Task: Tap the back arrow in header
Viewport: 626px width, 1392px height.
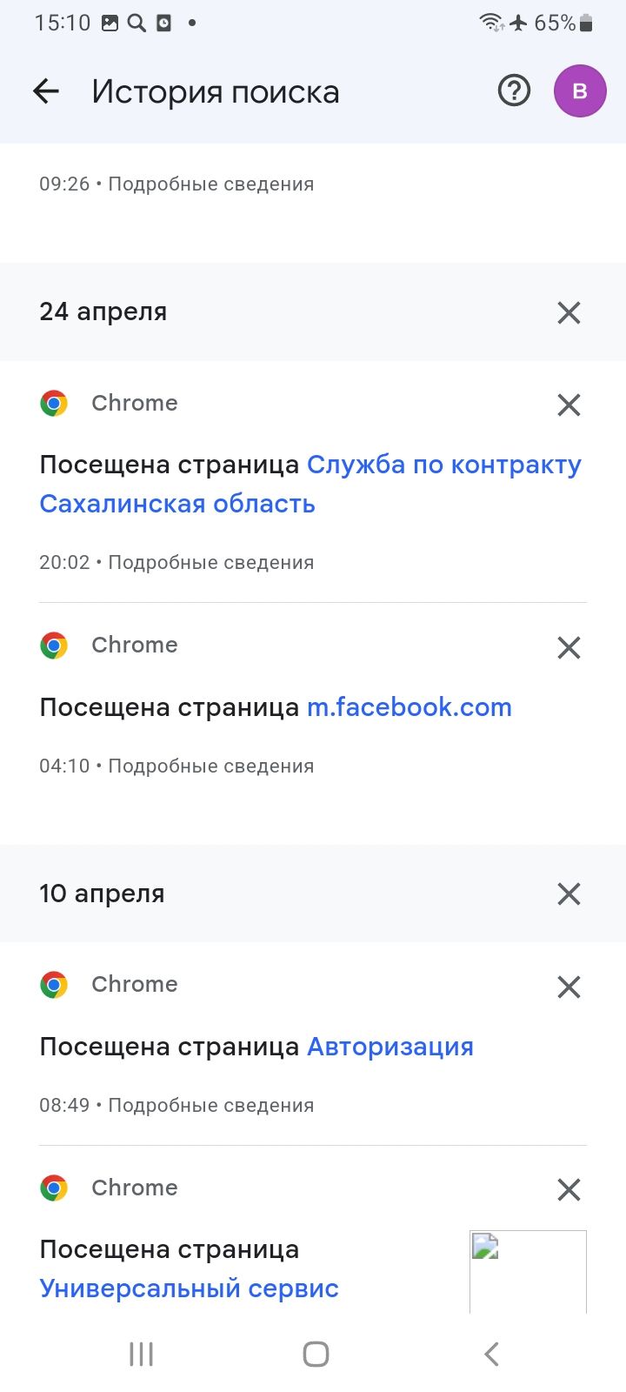Action: point(46,90)
